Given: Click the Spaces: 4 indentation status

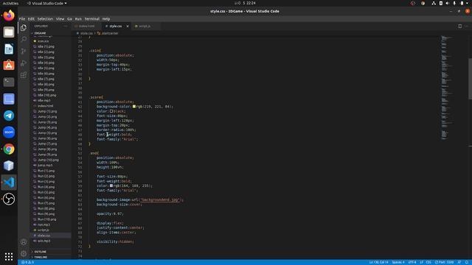Looking at the screenshot, I should tap(398, 262).
